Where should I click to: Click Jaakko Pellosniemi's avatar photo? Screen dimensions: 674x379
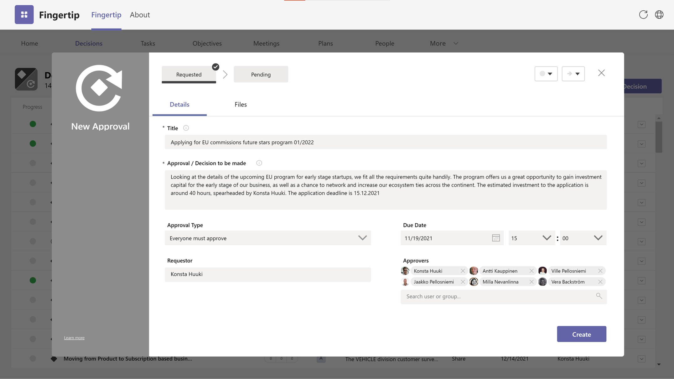tap(405, 282)
